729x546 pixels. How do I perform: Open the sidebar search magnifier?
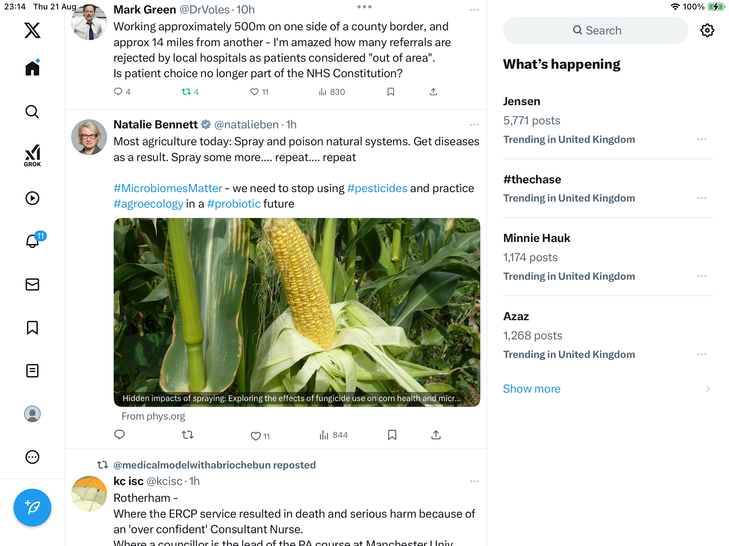[x=32, y=112]
